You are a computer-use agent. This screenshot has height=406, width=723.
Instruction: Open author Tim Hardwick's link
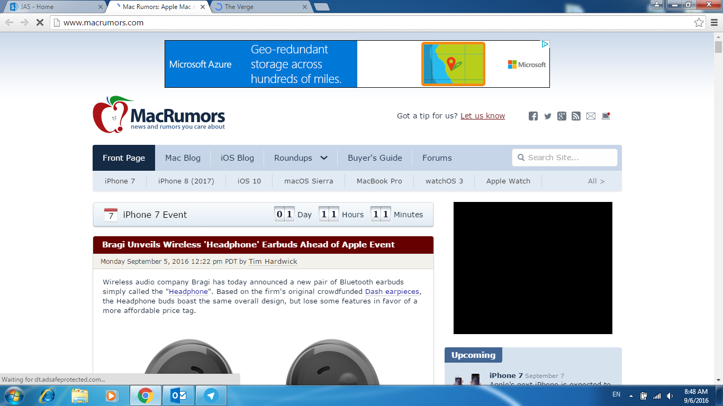click(273, 262)
